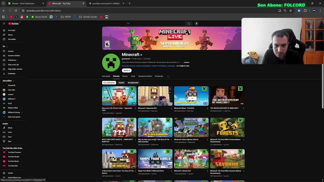Click the YouTube search input field
This screenshot has width=324, height=182.
[155, 24]
